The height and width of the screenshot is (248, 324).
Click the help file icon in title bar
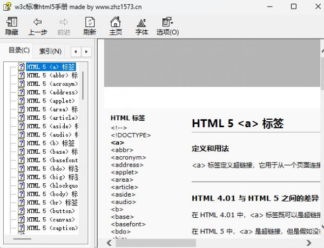(7, 6)
